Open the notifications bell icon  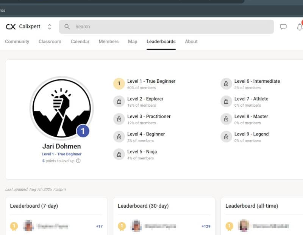click(300, 27)
